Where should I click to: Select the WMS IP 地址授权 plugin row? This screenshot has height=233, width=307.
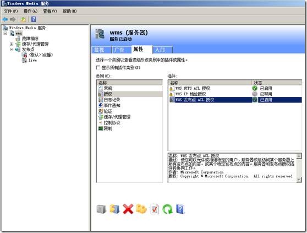[235, 94]
